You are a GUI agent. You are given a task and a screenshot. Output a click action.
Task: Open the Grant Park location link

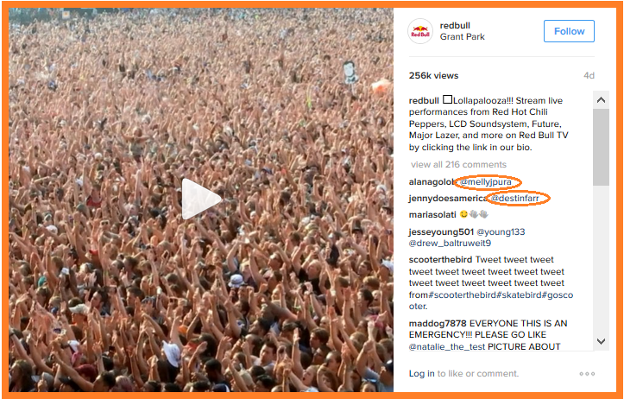[462, 36]
